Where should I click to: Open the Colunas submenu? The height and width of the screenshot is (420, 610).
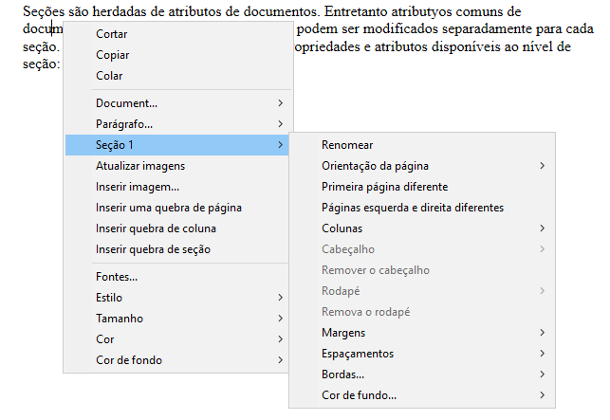(342, 228)
